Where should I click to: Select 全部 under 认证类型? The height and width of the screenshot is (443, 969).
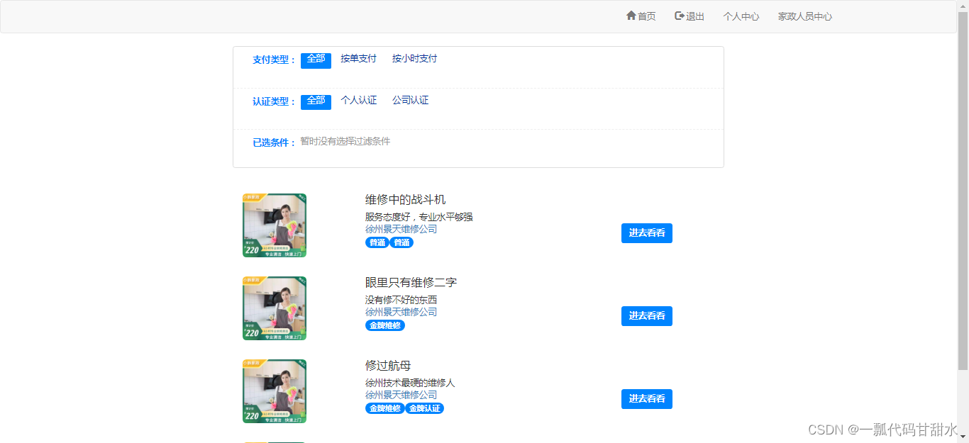click(x=316, y=101)
